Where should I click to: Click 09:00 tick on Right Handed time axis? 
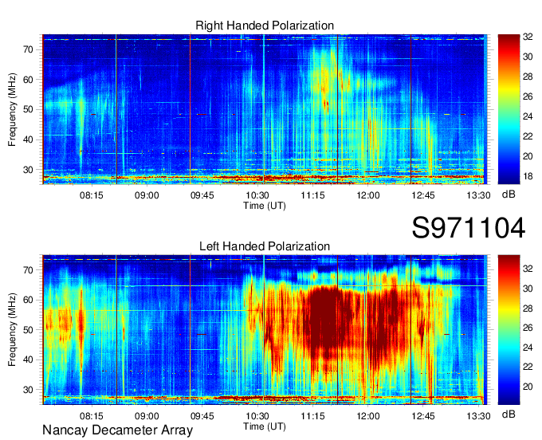tap(147, 195)
